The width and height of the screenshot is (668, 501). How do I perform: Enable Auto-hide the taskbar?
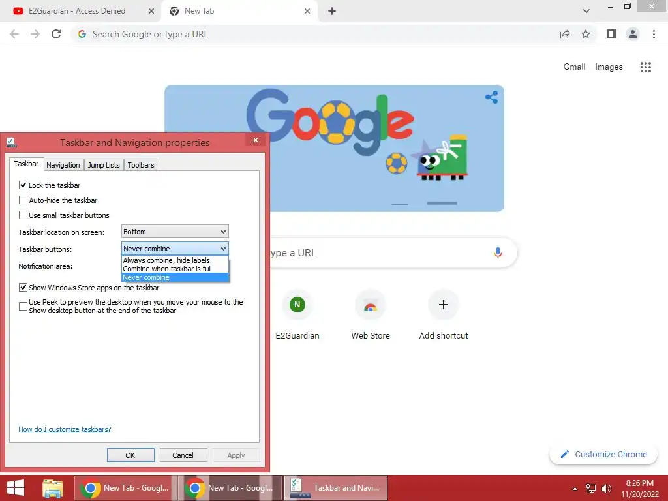click(x=23, y=200)
